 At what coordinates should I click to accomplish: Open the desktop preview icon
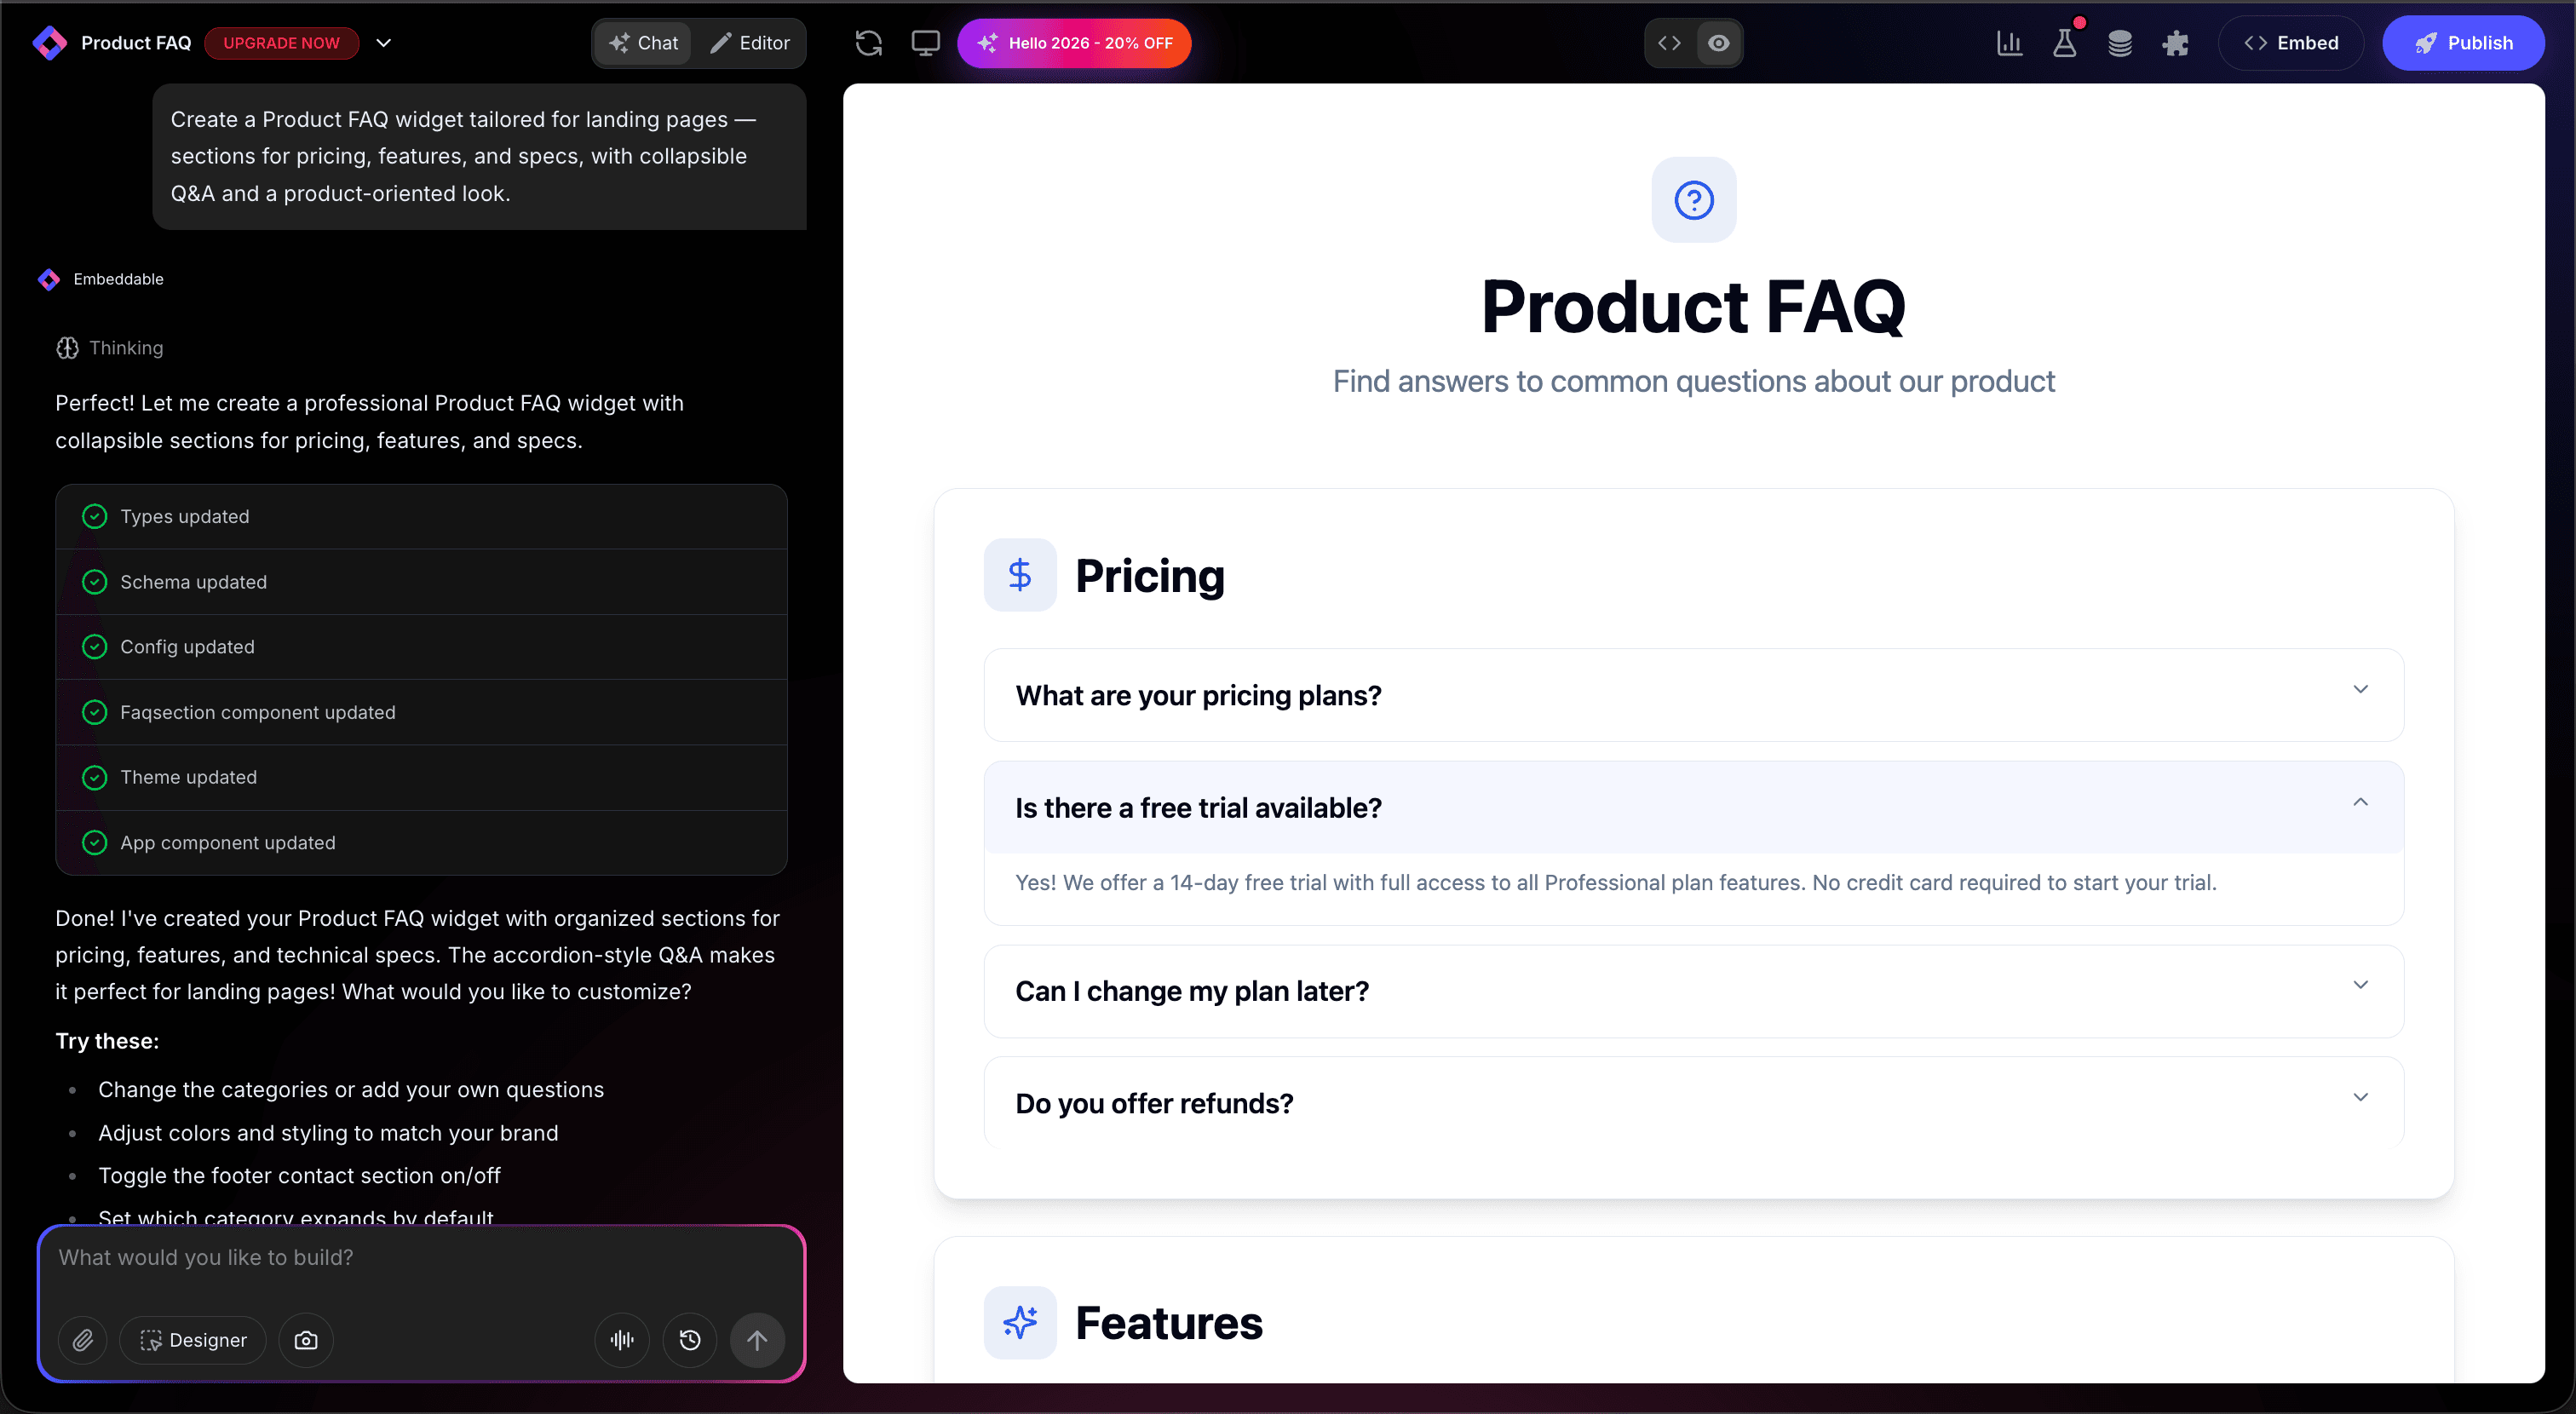[926, 43]
